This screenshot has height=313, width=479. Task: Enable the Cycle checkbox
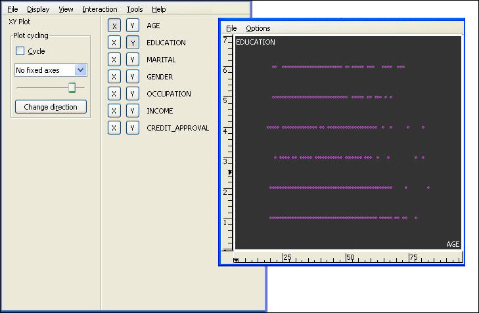[20, 51]
